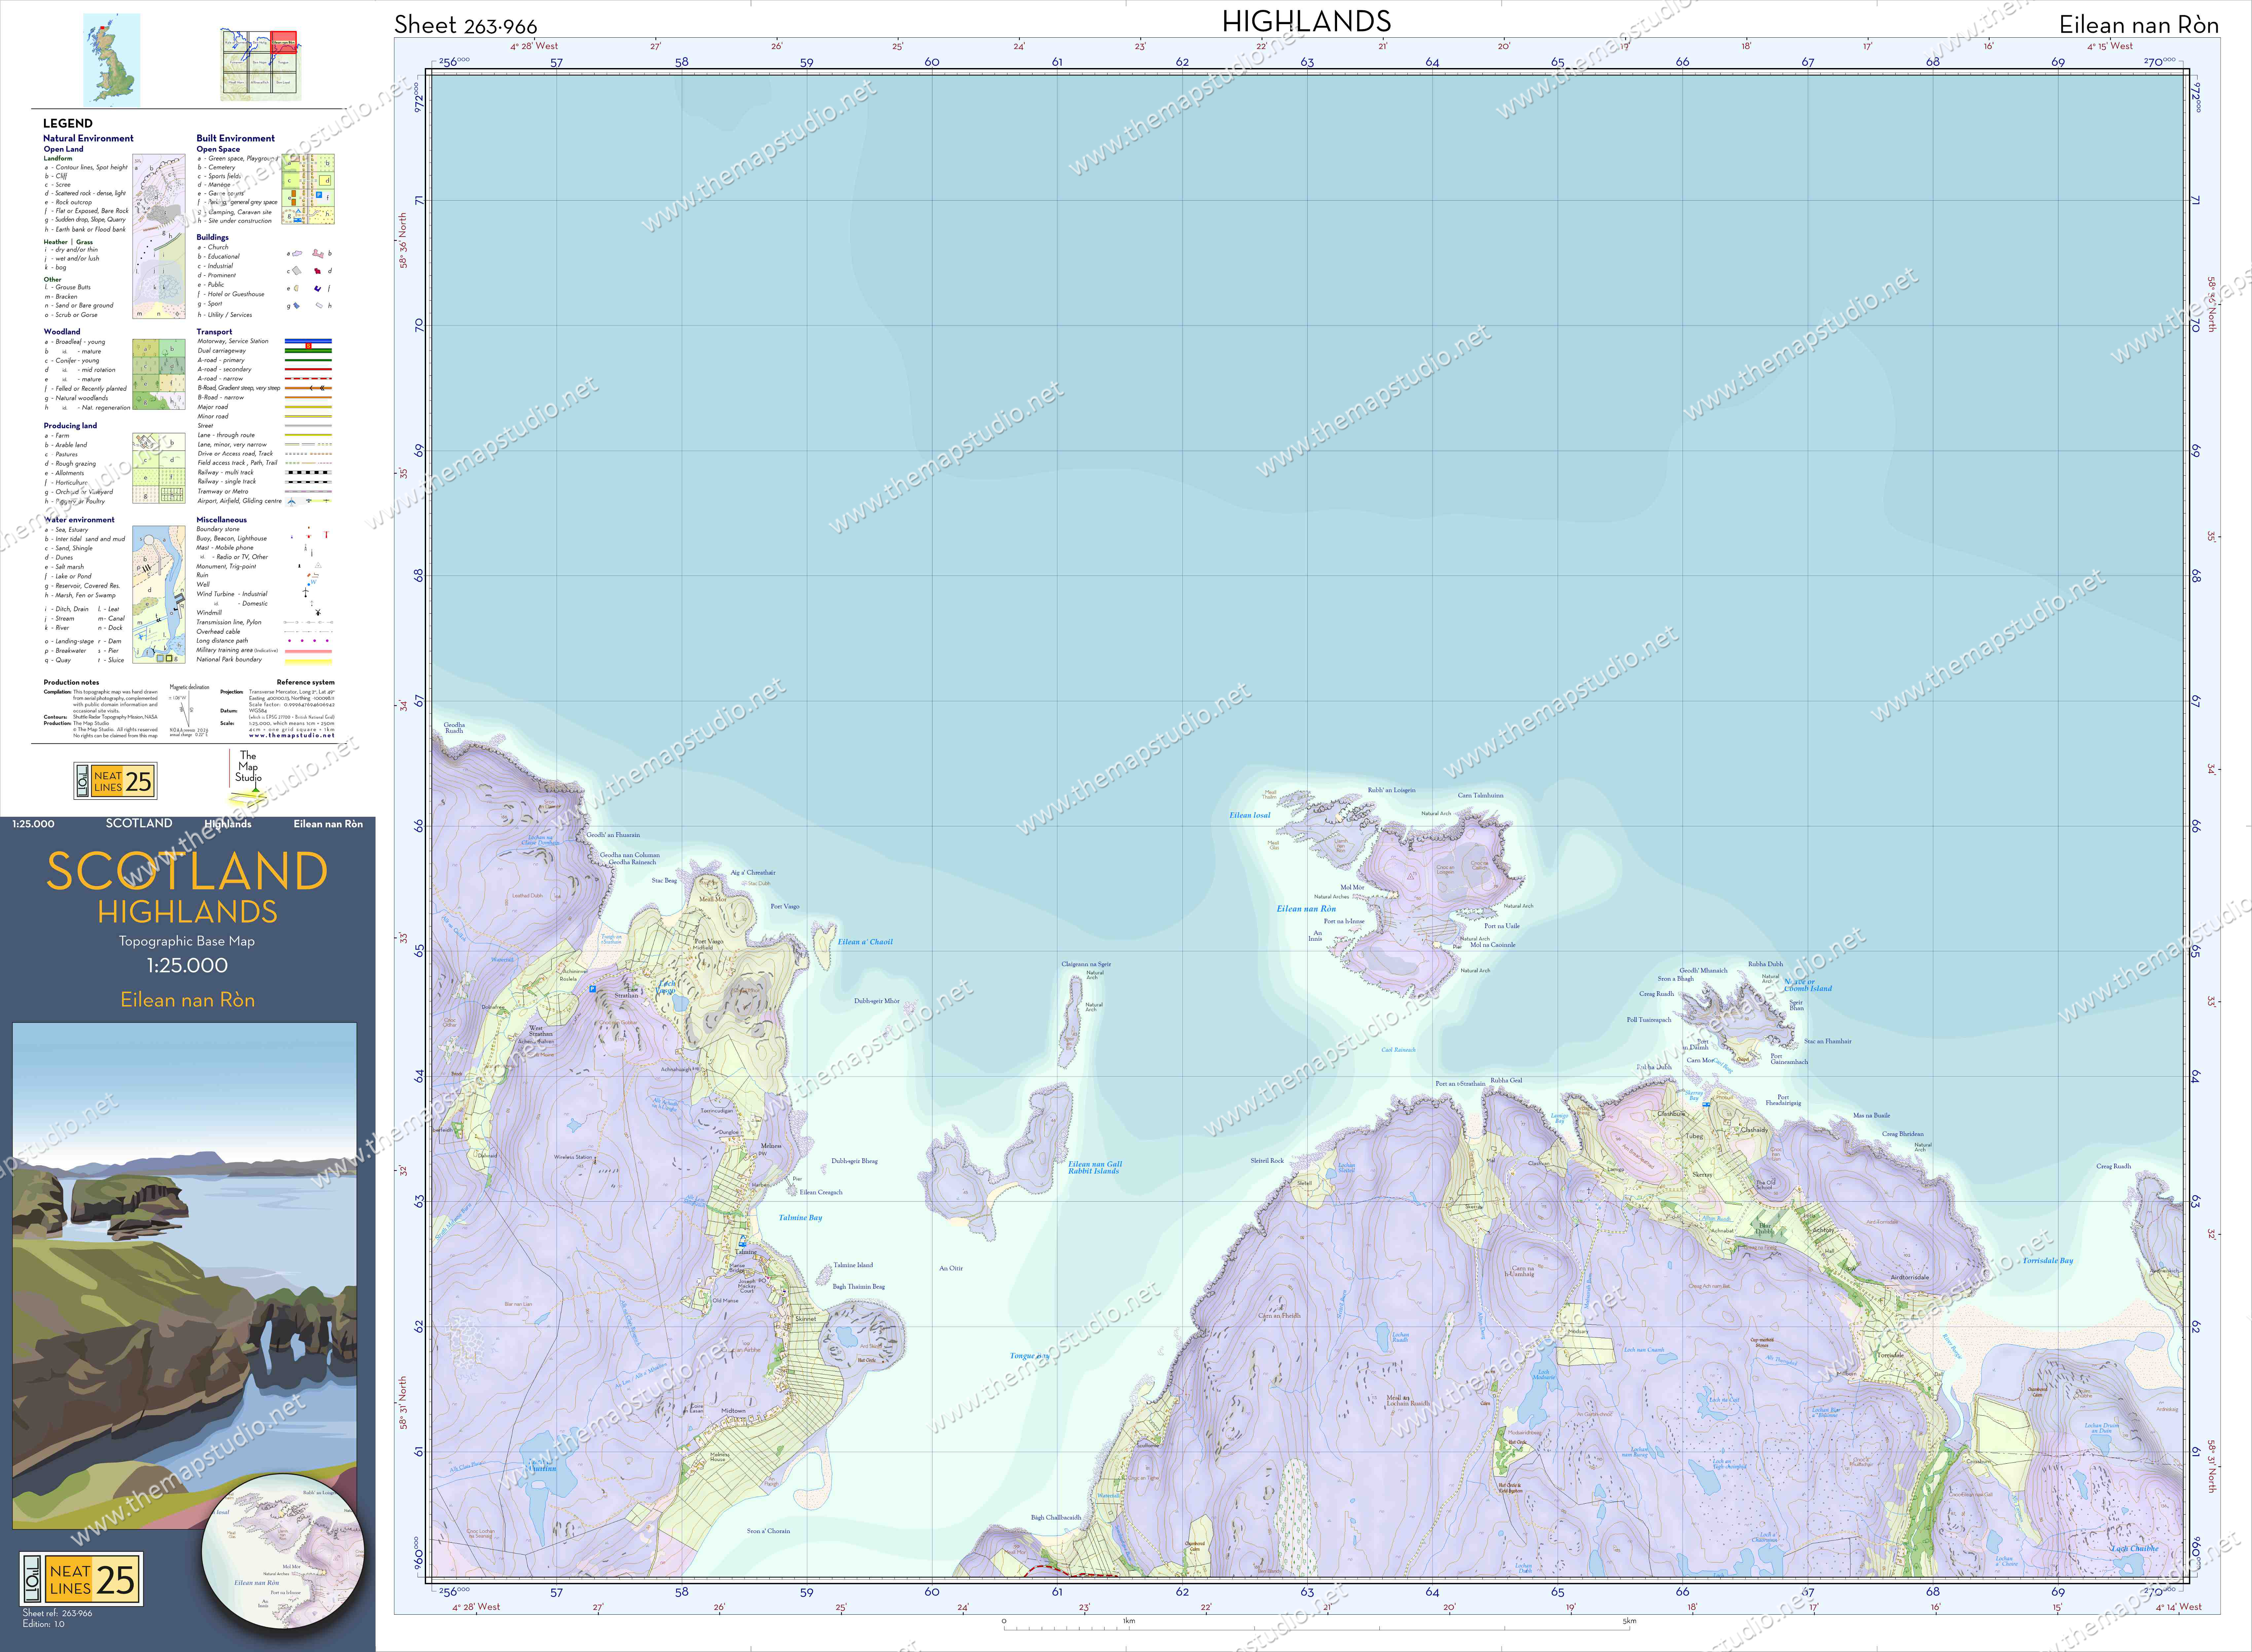
Task: Select the "Reference system" heading
Action: (306, 682)
